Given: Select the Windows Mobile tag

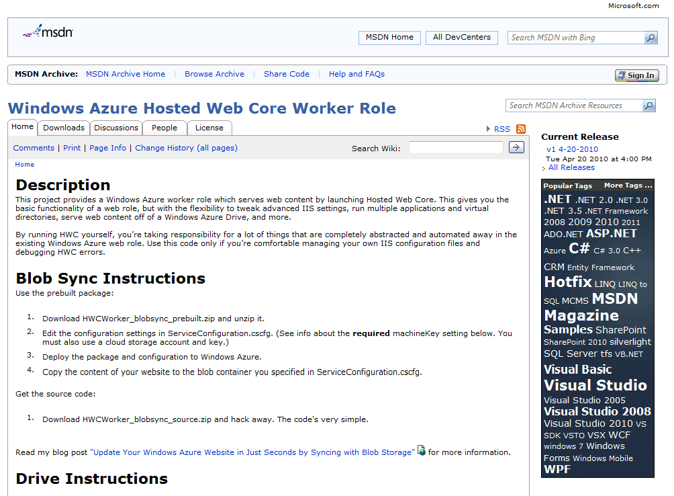Looking at the screenshot, I should click(603, 458).
